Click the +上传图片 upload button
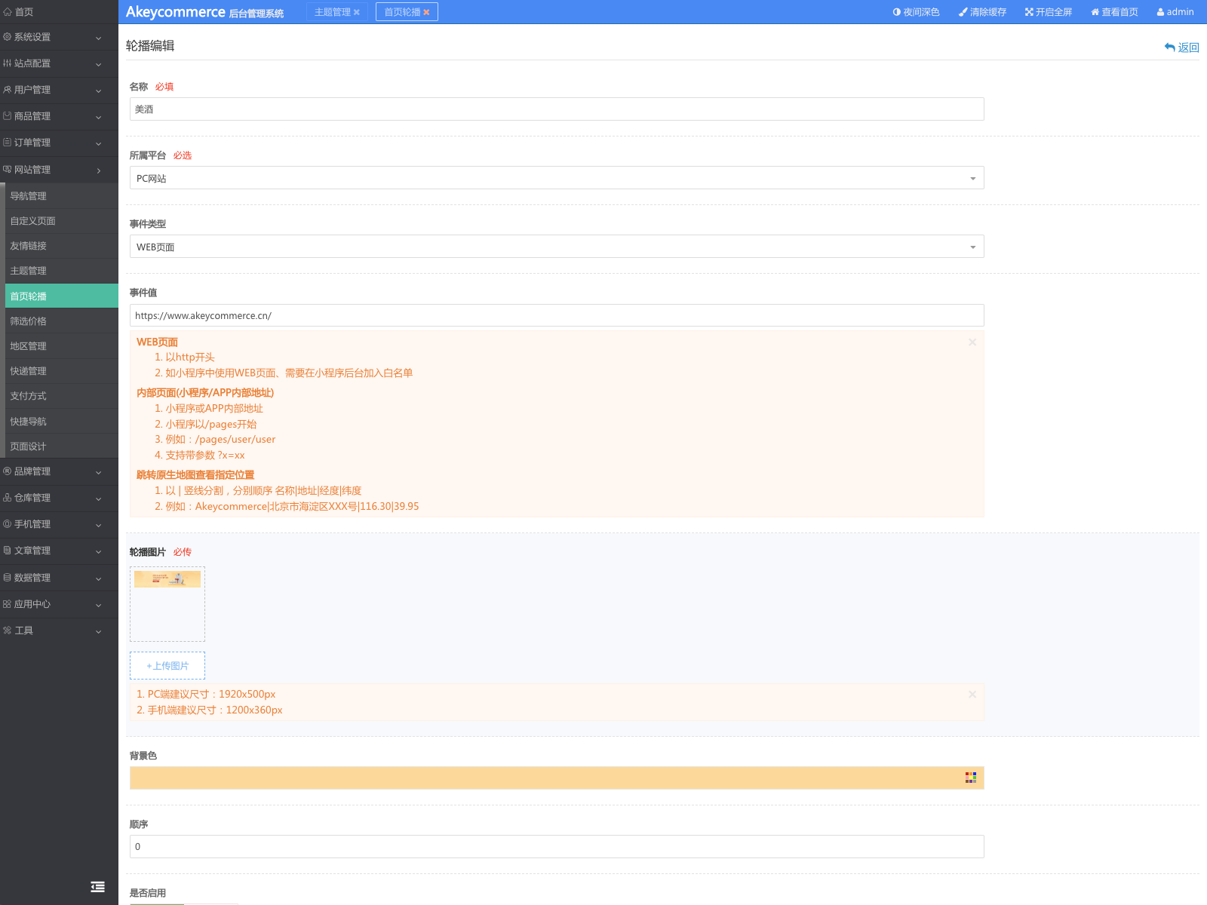The image size is (1207, 905). tap(167, 666)
